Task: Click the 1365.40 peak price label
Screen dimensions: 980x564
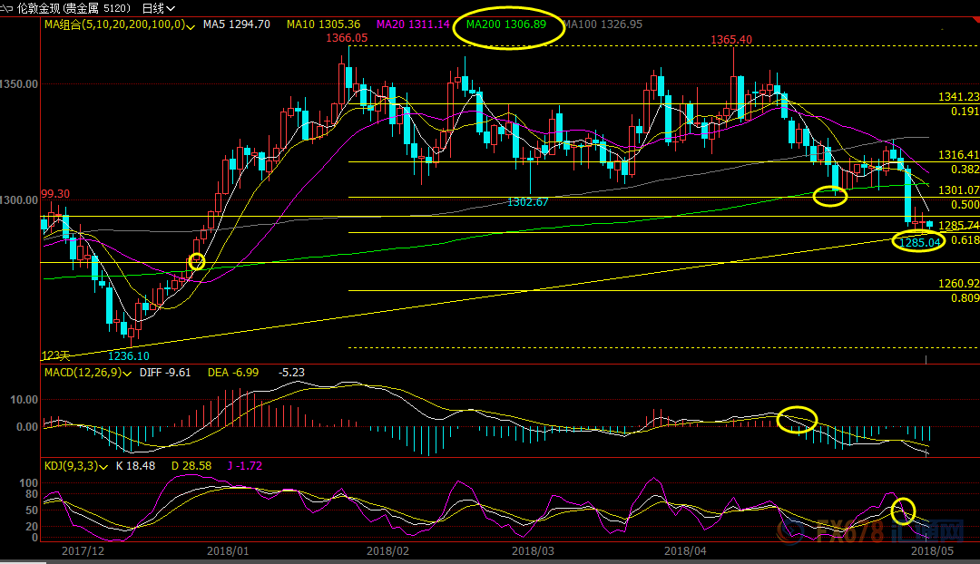Action: pyautogui.click(x=730, y=40)
